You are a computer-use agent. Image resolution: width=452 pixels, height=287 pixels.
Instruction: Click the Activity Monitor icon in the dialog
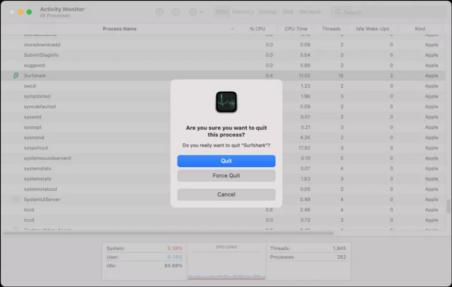[226, 102]
